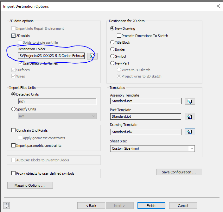Click the Assembly Template Standard.iam field
Viewport: 223px width, 212px height.
pos(146,101)
